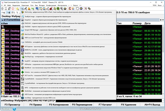This screenshot has width=165, height=111.
Task: Launch MultiBoot from the menu
Action: 68,68
